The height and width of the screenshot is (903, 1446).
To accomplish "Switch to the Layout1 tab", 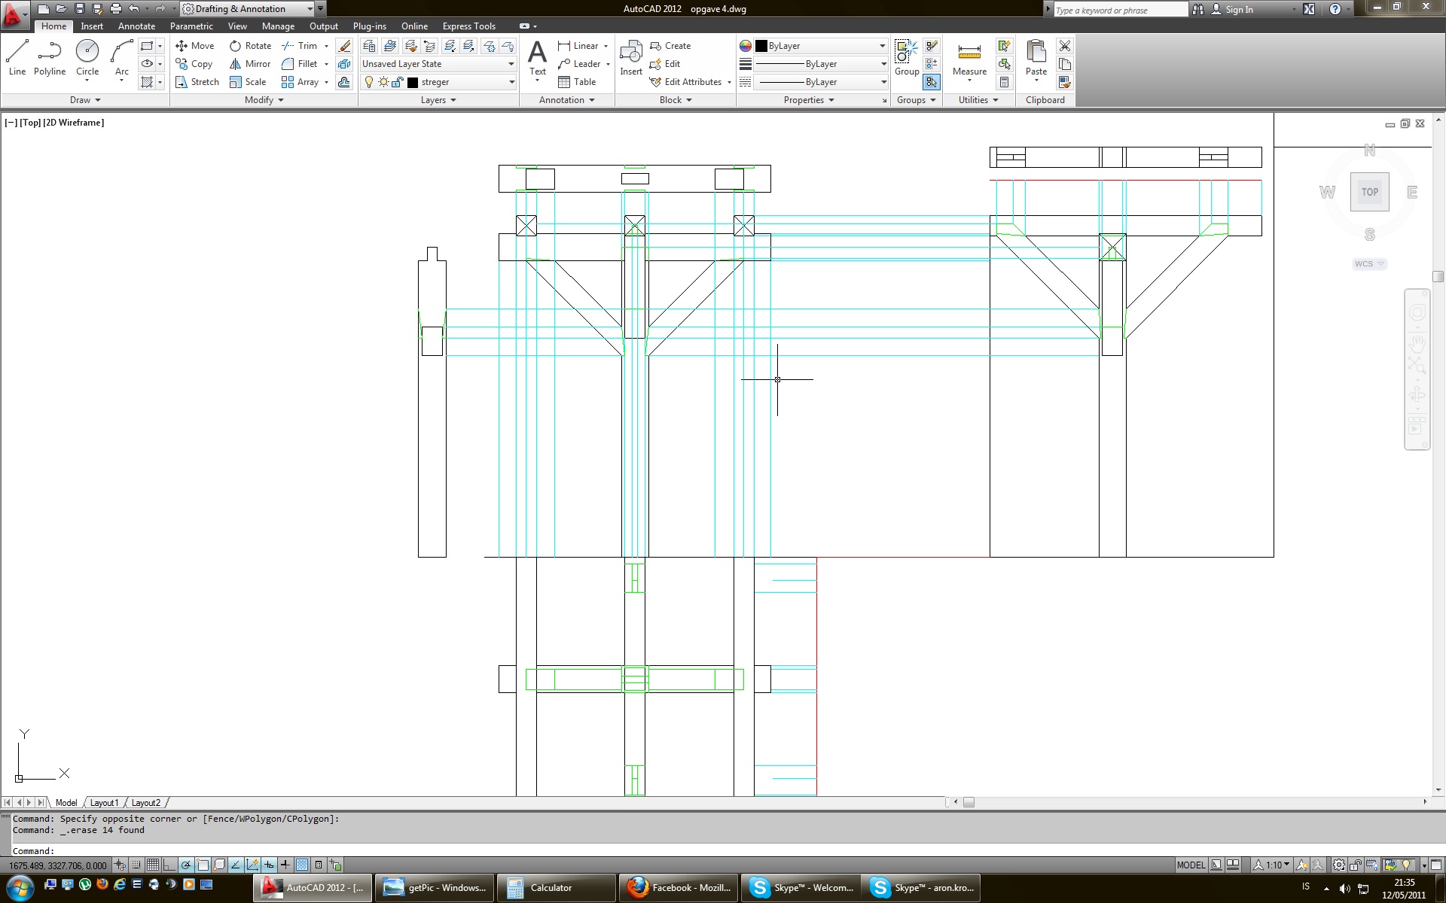I will 104,803.
